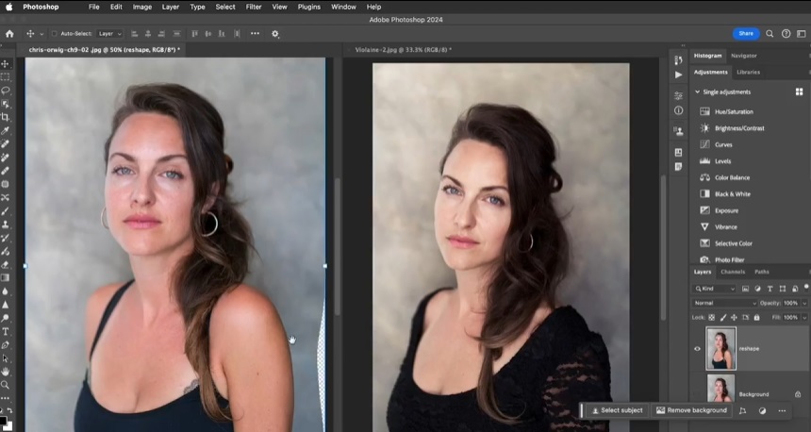Click the foreground color swatch
Image resolution: width=811 pixels, height=432 pixels.
[x=4, y=411]
